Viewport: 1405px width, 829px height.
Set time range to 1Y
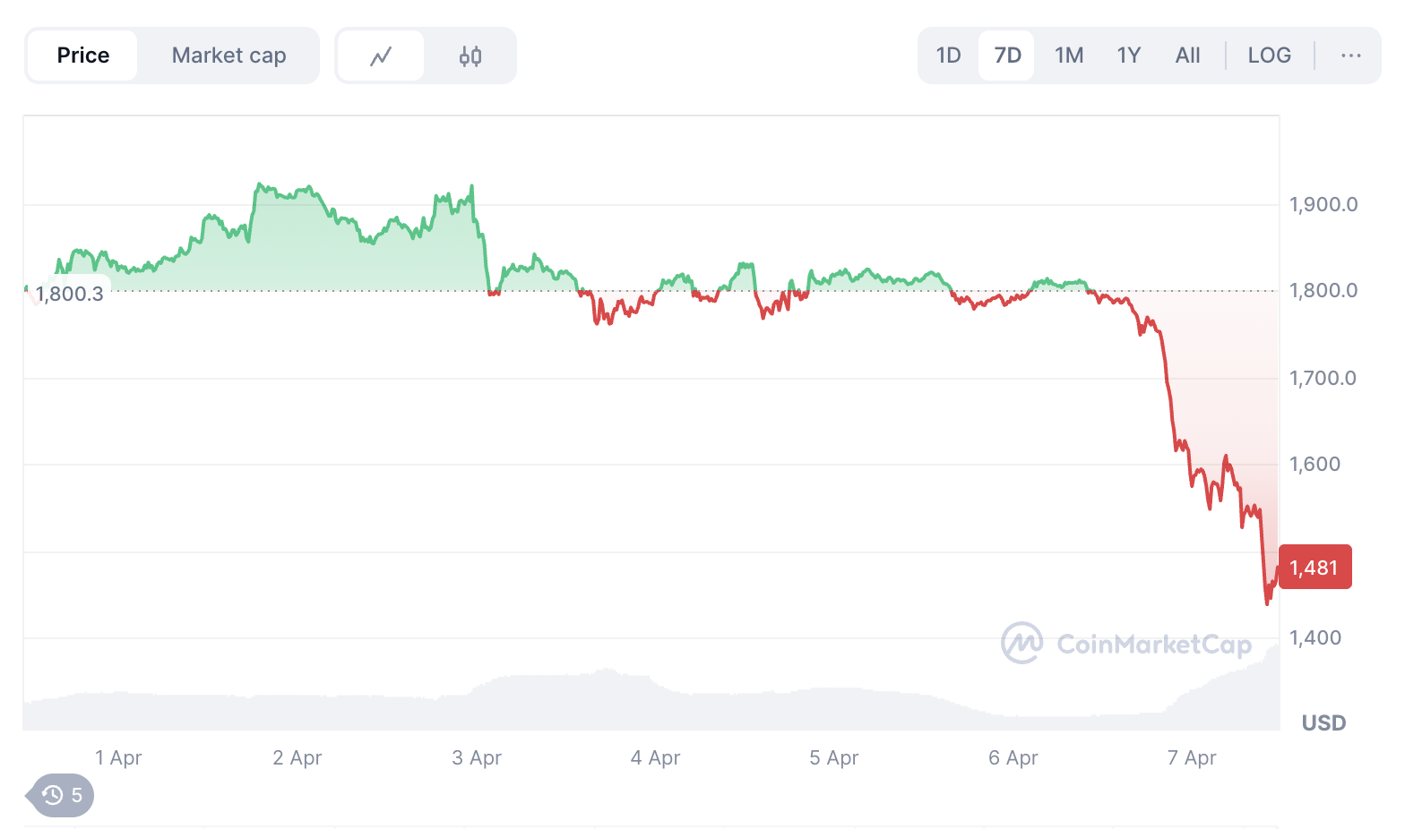tap(1129, 56)
